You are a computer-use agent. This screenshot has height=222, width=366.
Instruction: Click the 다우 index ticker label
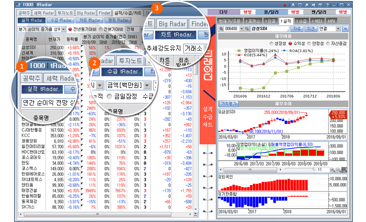point(224,12)
